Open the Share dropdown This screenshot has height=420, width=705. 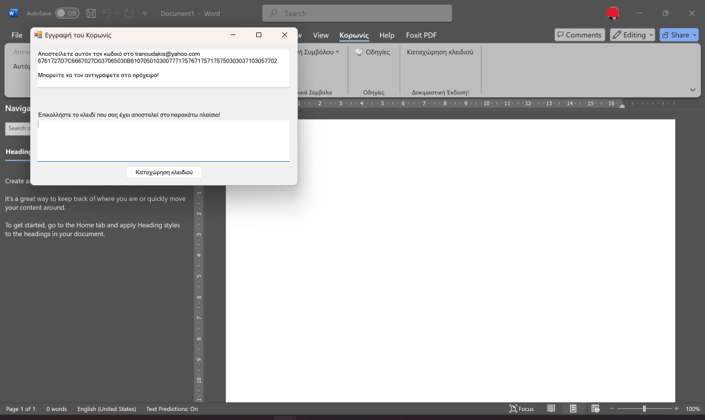tap(679, 35)
